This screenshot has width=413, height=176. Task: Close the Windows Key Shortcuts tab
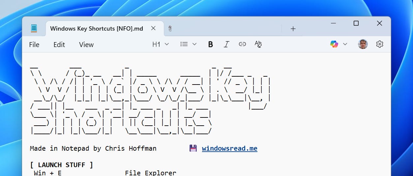pyautogui.click(x=153, y=28)
